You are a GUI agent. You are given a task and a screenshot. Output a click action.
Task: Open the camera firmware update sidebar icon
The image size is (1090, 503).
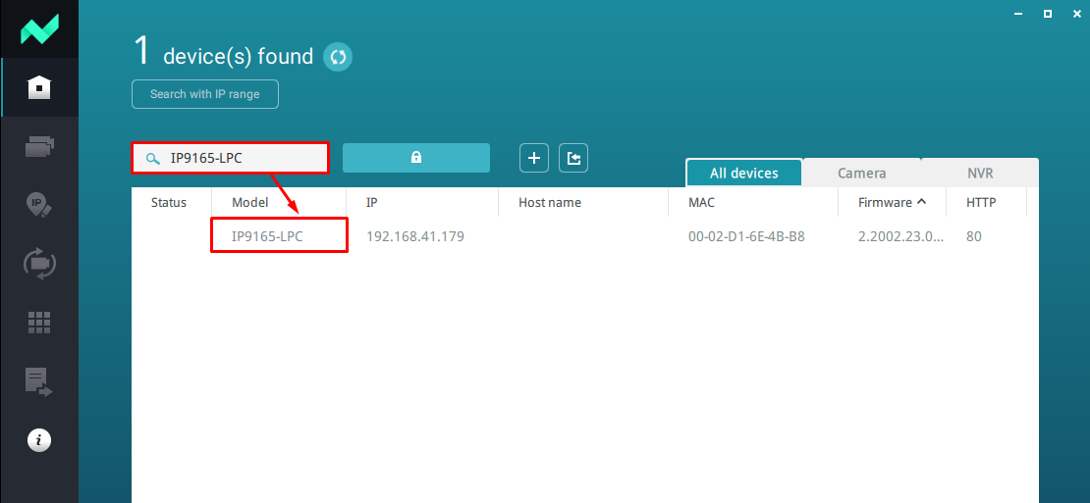39,264
